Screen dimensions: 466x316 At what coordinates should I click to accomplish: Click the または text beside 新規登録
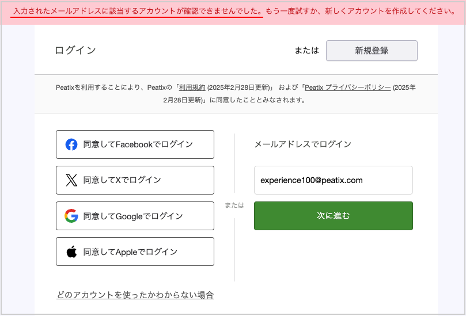(x=306, y=51)
